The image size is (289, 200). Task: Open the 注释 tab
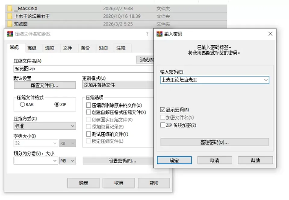pyautogui.click(x=121, y=48)
